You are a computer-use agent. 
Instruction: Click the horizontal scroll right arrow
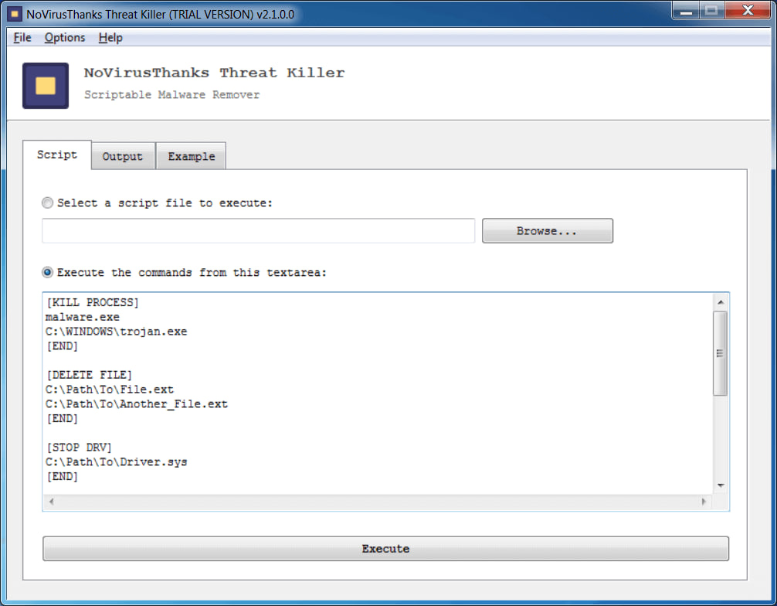coord(704,502)
